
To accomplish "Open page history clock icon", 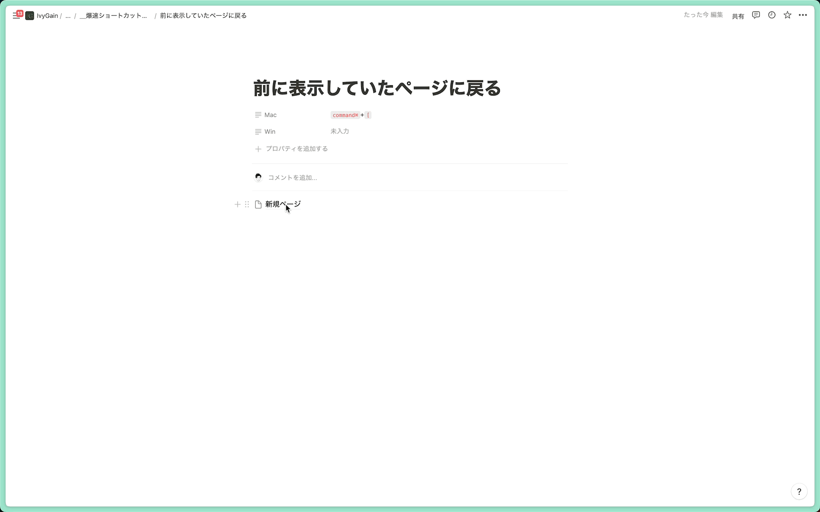I will pyautogui.click(x=772, y=15).
